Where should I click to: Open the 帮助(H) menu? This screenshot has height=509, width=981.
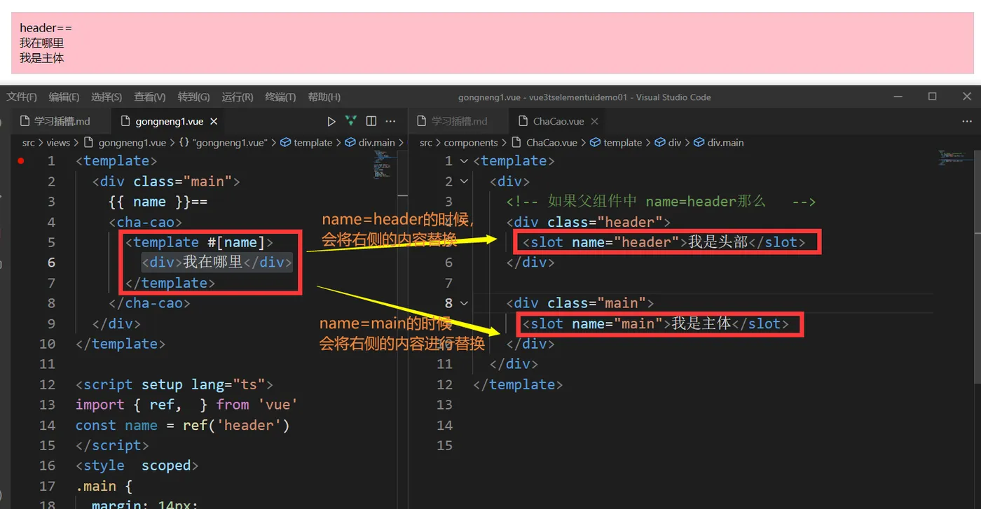[324, 97]
